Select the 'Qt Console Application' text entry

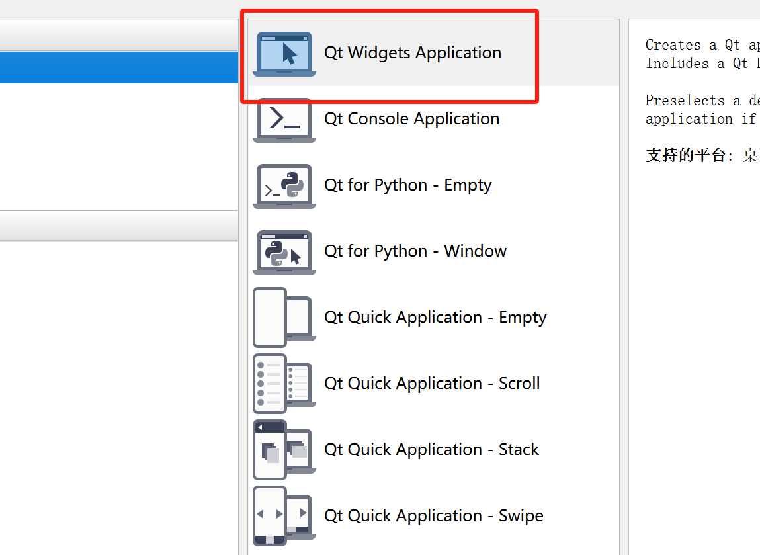[x=411, y=119]
